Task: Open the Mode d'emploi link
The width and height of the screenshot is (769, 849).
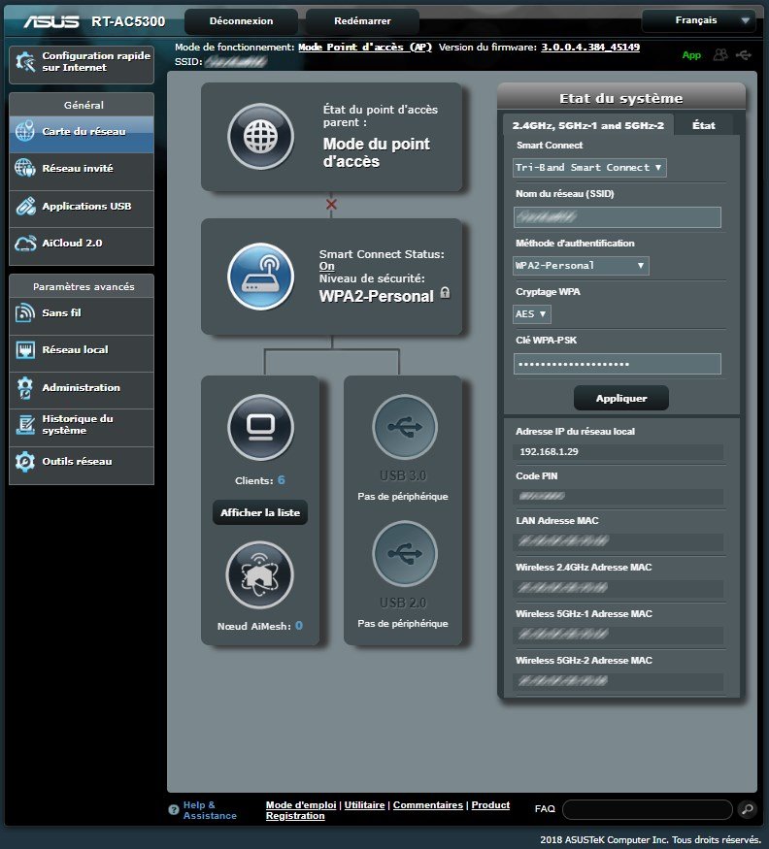Action: click(301, 805)
